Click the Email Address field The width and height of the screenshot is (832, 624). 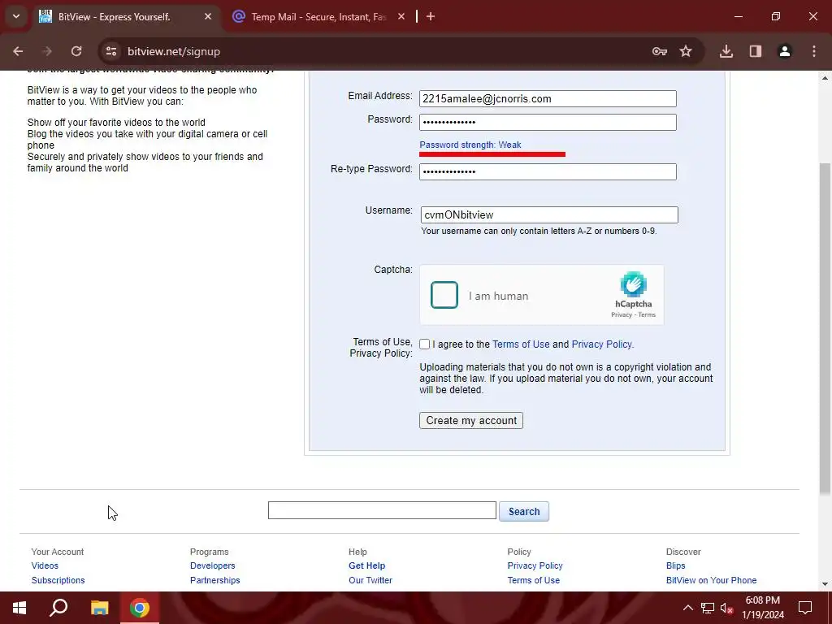[x=548, y=98]
